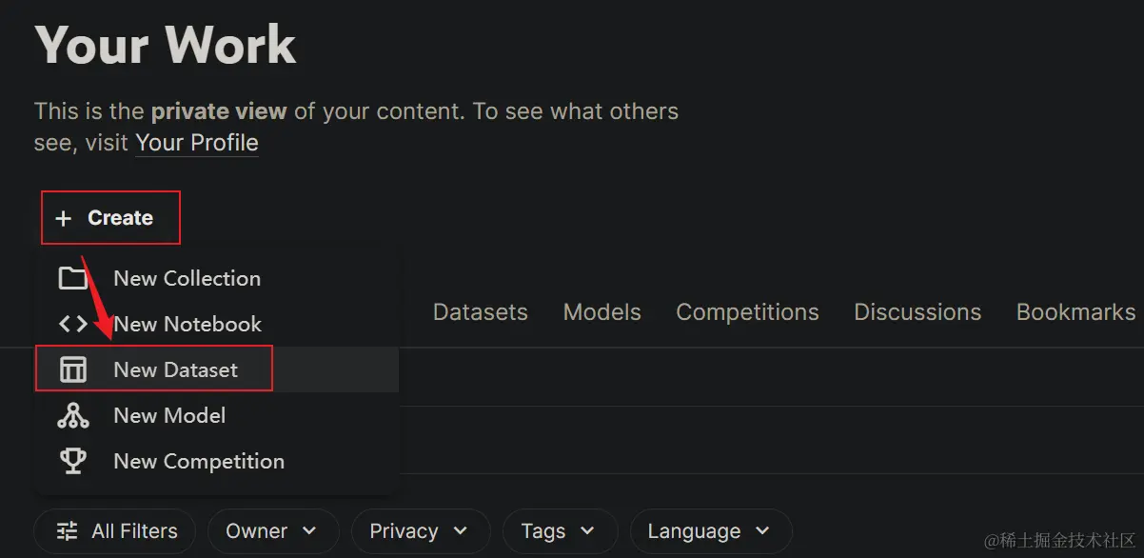The image size is (1144, 558).
Task: Click the New Model graph icon
Action: pos(73,415)
